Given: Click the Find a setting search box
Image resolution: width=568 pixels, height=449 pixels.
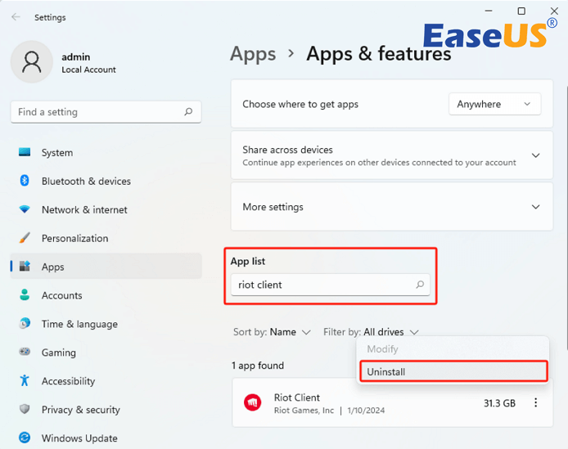Looking at the screenshot, I should (x=105, y=112).
